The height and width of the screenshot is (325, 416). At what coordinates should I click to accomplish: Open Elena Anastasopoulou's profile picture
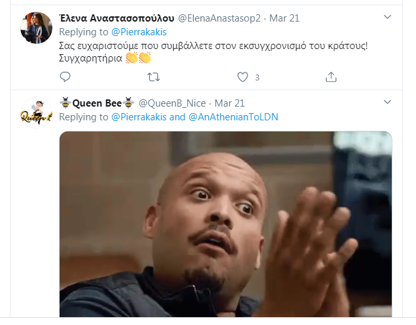tap(36, 27)
